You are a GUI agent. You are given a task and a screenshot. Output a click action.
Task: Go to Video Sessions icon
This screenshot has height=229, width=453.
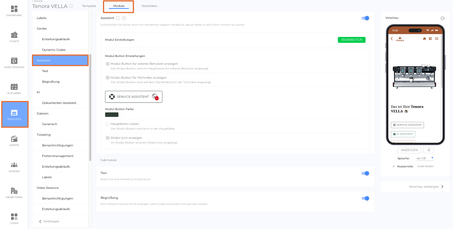(x=14, y=61)
